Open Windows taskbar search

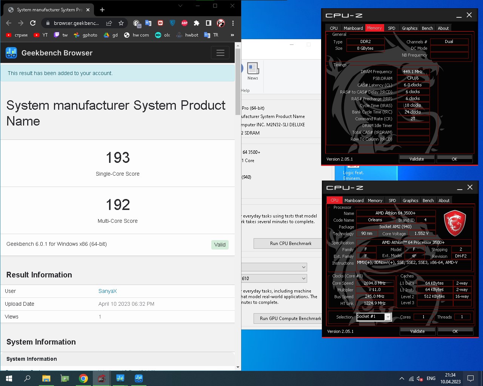(27, 378)
